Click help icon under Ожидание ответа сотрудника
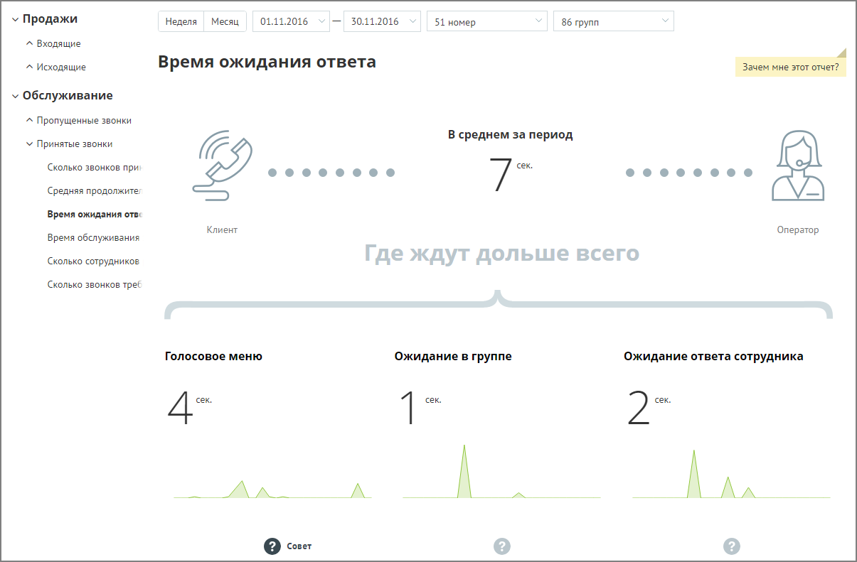The width and height of the screenshot is (857, 562). click(x=732, y=546)
